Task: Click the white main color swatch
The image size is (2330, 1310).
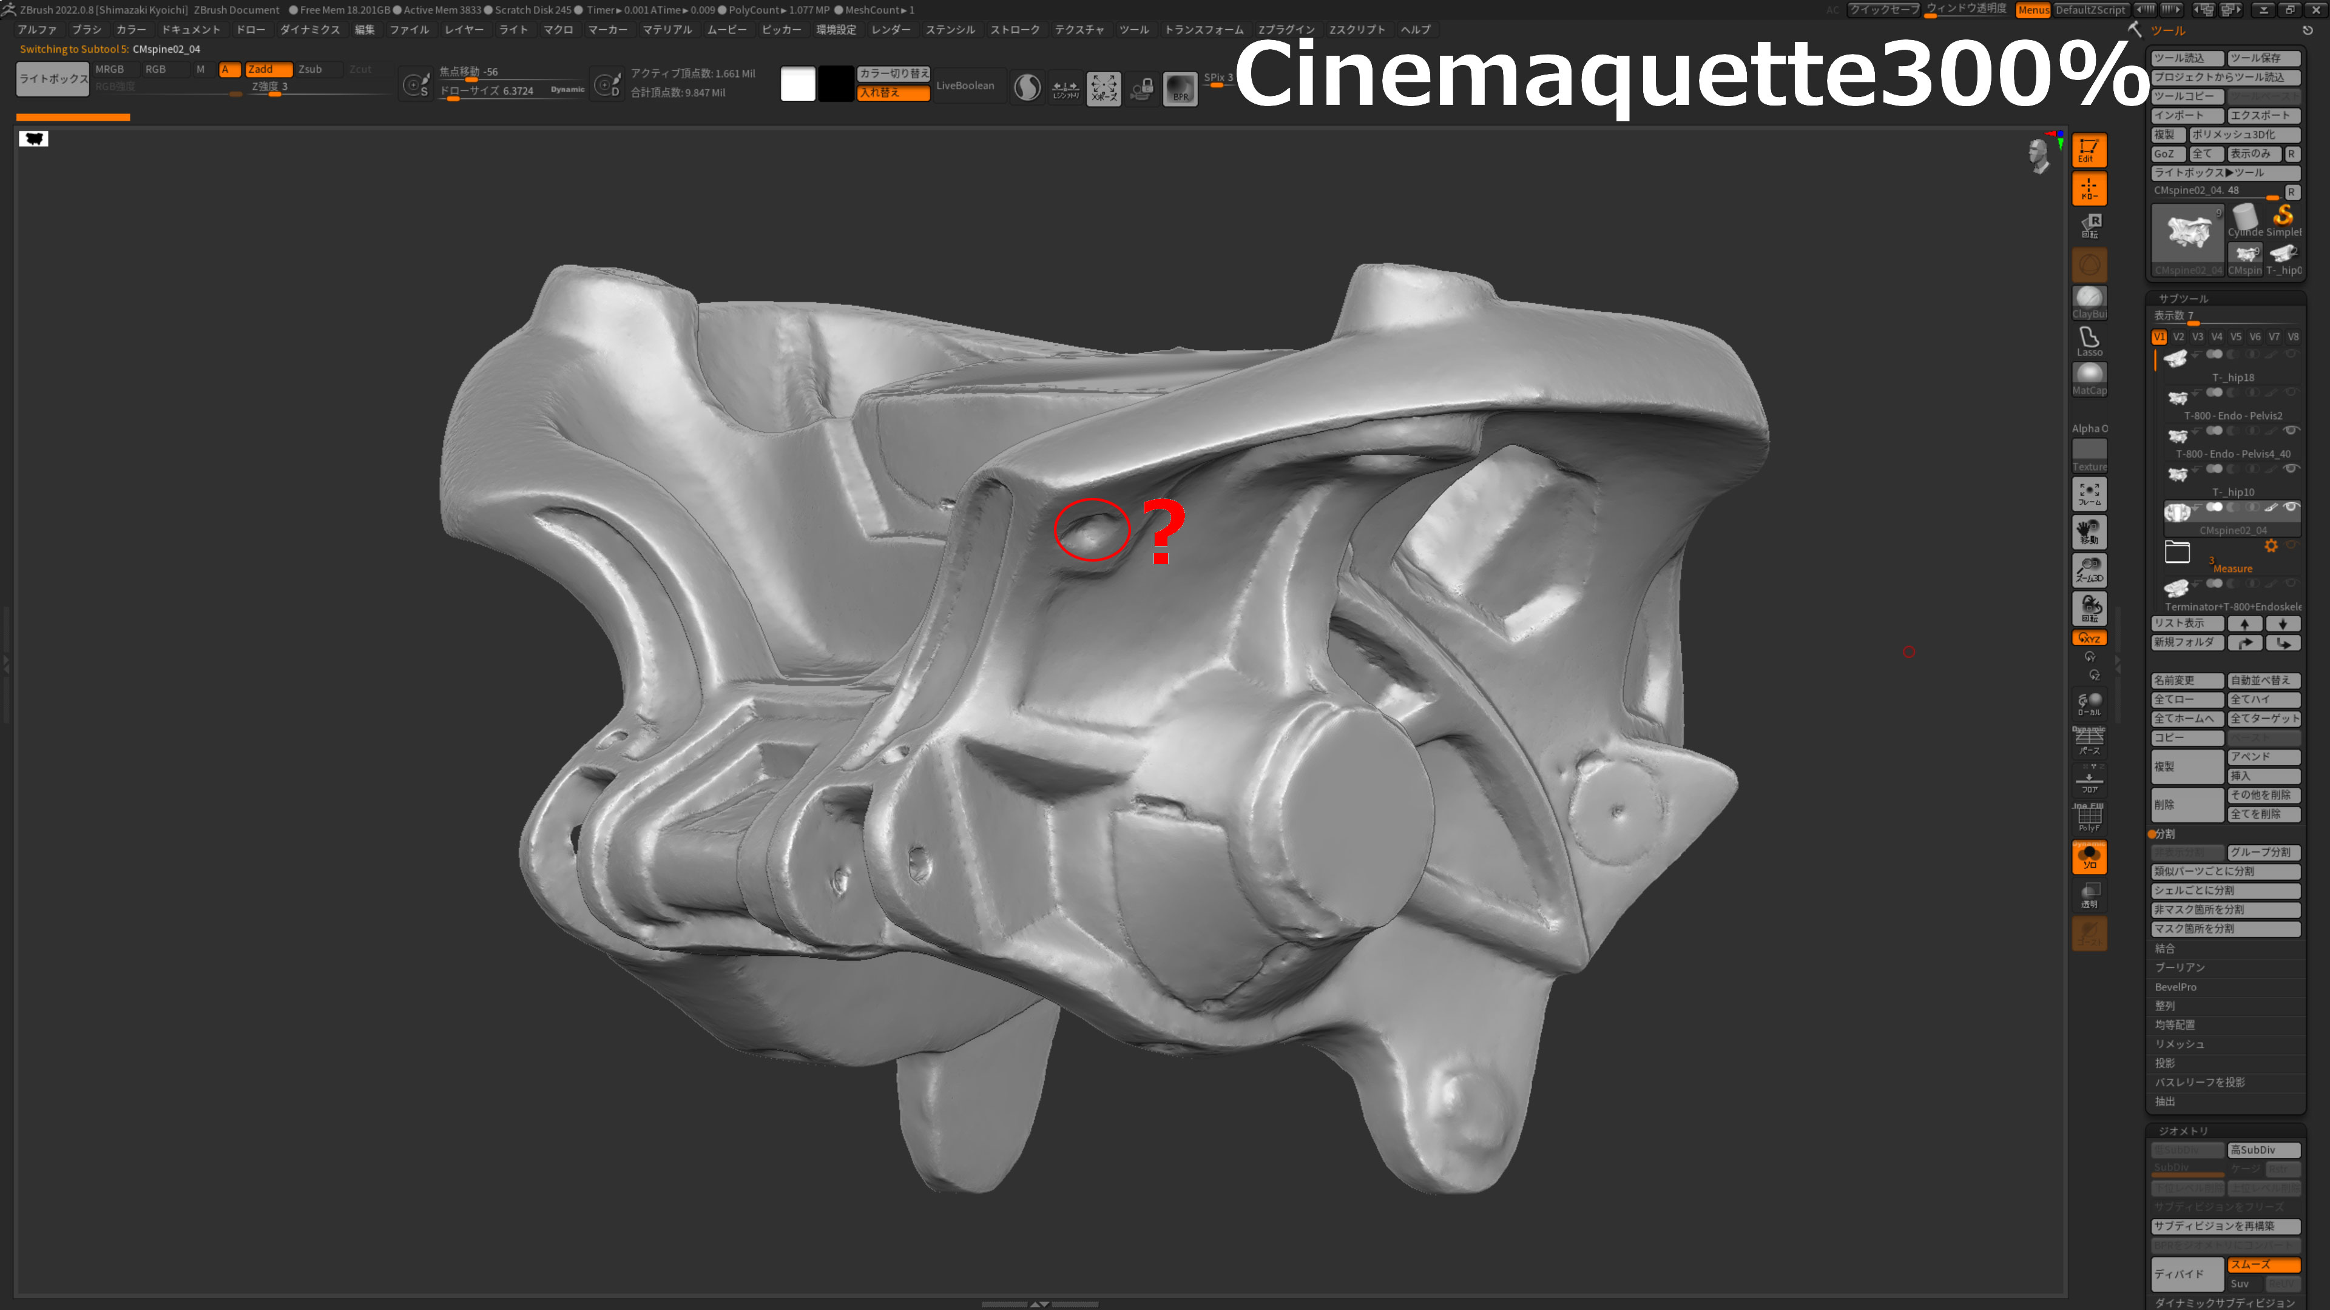Action: 798,84
